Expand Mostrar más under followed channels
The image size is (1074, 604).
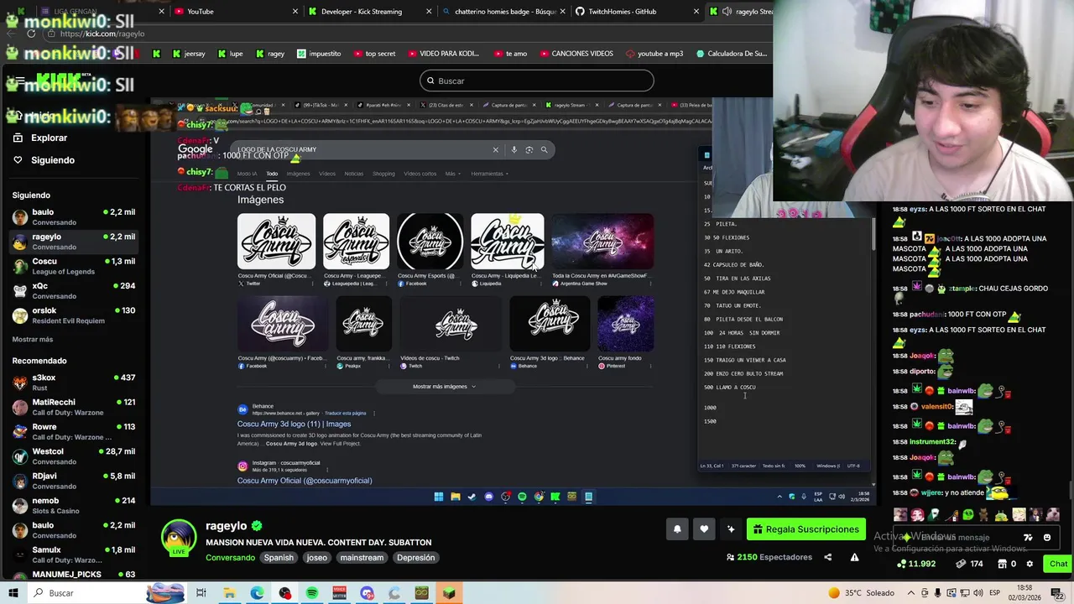click(32, 339)
